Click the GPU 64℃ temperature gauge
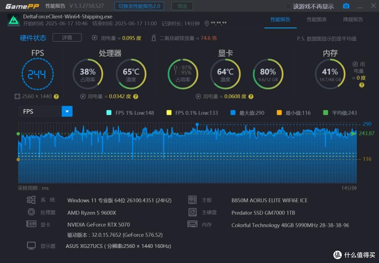 [225, 74]
